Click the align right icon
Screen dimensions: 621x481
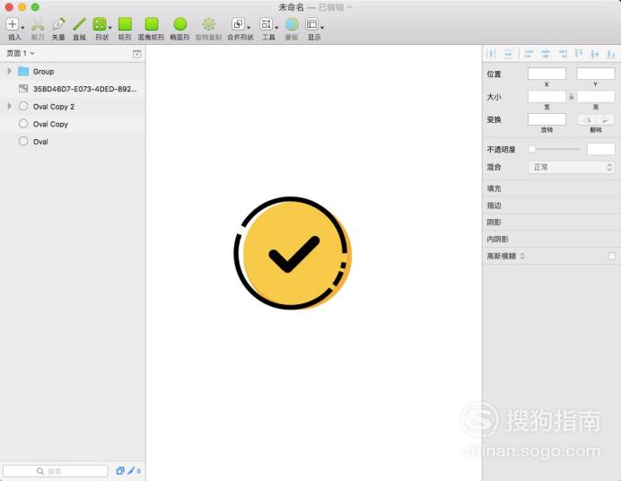click(563, 54)
